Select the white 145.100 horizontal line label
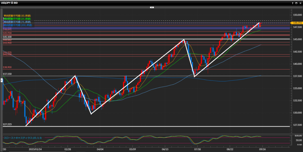The width and height of the screenshot is (303, 152). (x=7, y=37)
